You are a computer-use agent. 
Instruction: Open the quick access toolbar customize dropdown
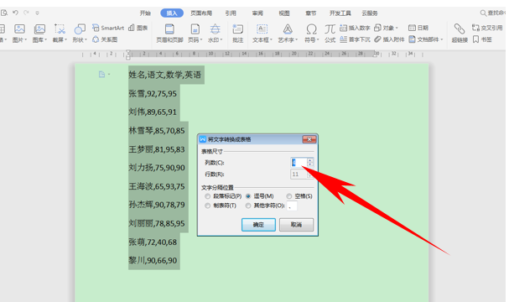(38, 13)
